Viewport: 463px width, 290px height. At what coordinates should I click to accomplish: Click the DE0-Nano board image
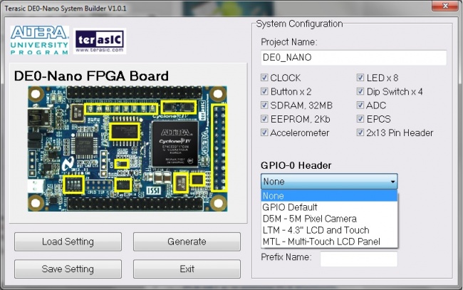click(128, 148)
